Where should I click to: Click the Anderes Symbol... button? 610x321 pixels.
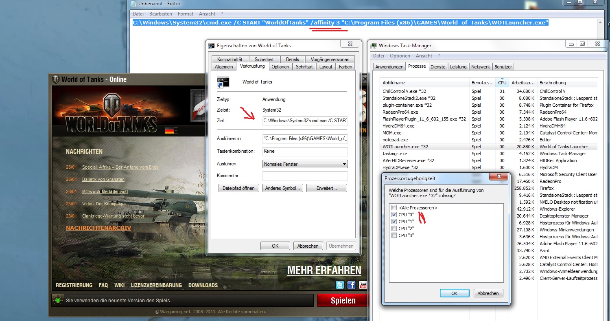coord(282,188)
